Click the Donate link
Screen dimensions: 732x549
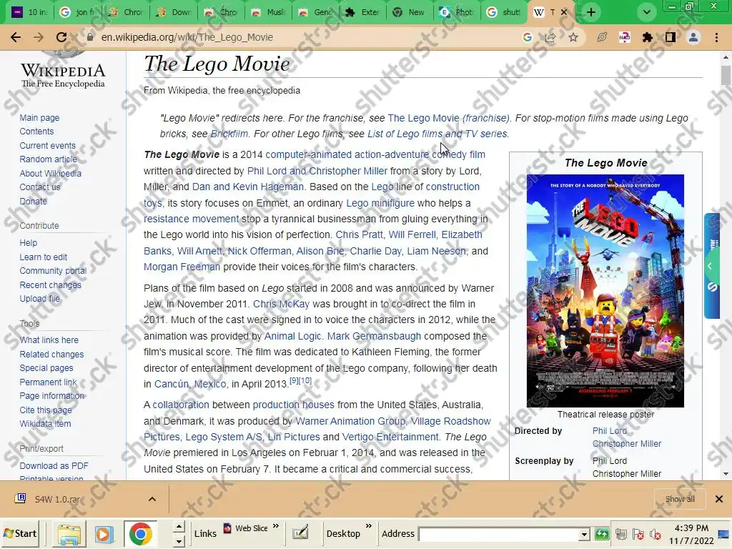point(33,201)
